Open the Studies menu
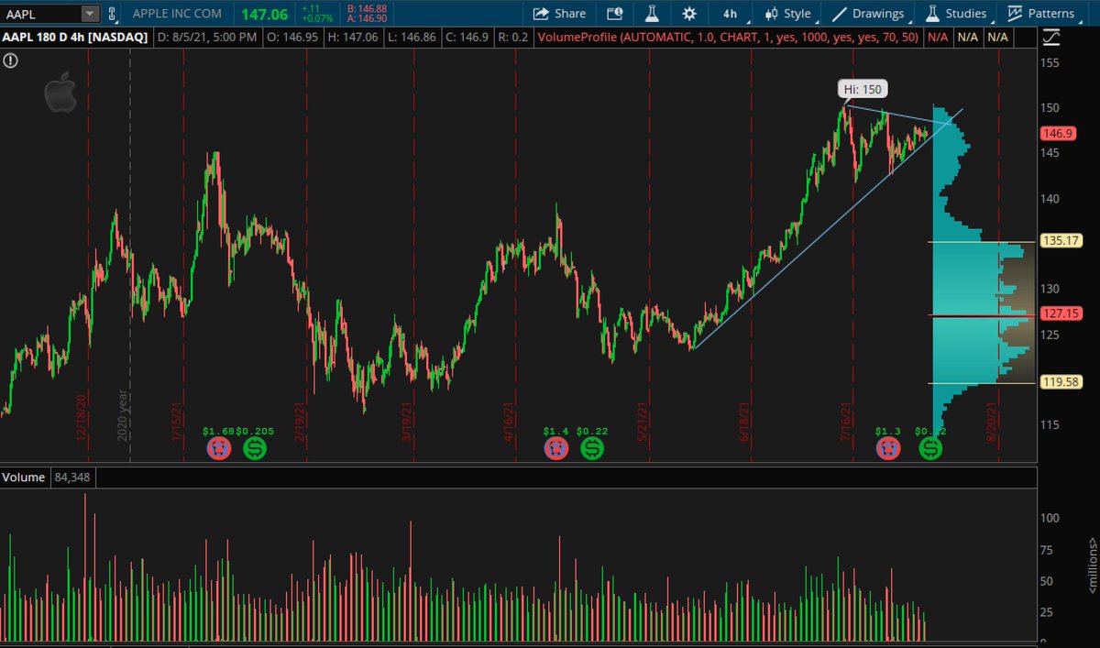Screen dimensions: 1100x648 [x=957, y=14]
